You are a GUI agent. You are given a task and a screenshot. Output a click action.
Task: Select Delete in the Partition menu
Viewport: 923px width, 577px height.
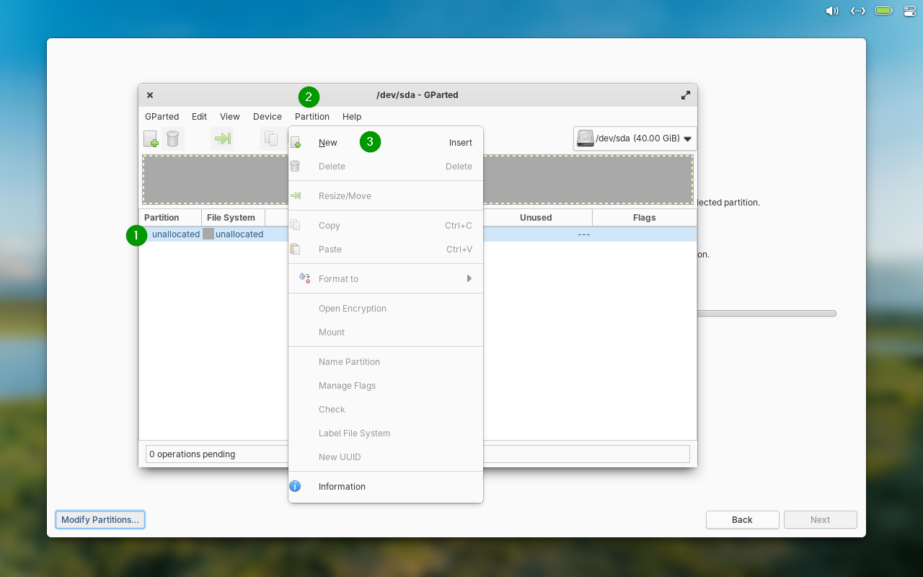386,167
